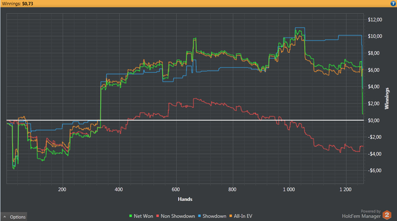Click the Winnings vertical axis title
The height and width of the screenshot is (221, 397).
[x=387, y=98]
